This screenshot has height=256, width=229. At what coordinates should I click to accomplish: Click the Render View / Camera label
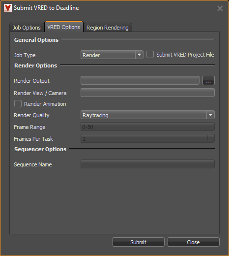(40, 93)
